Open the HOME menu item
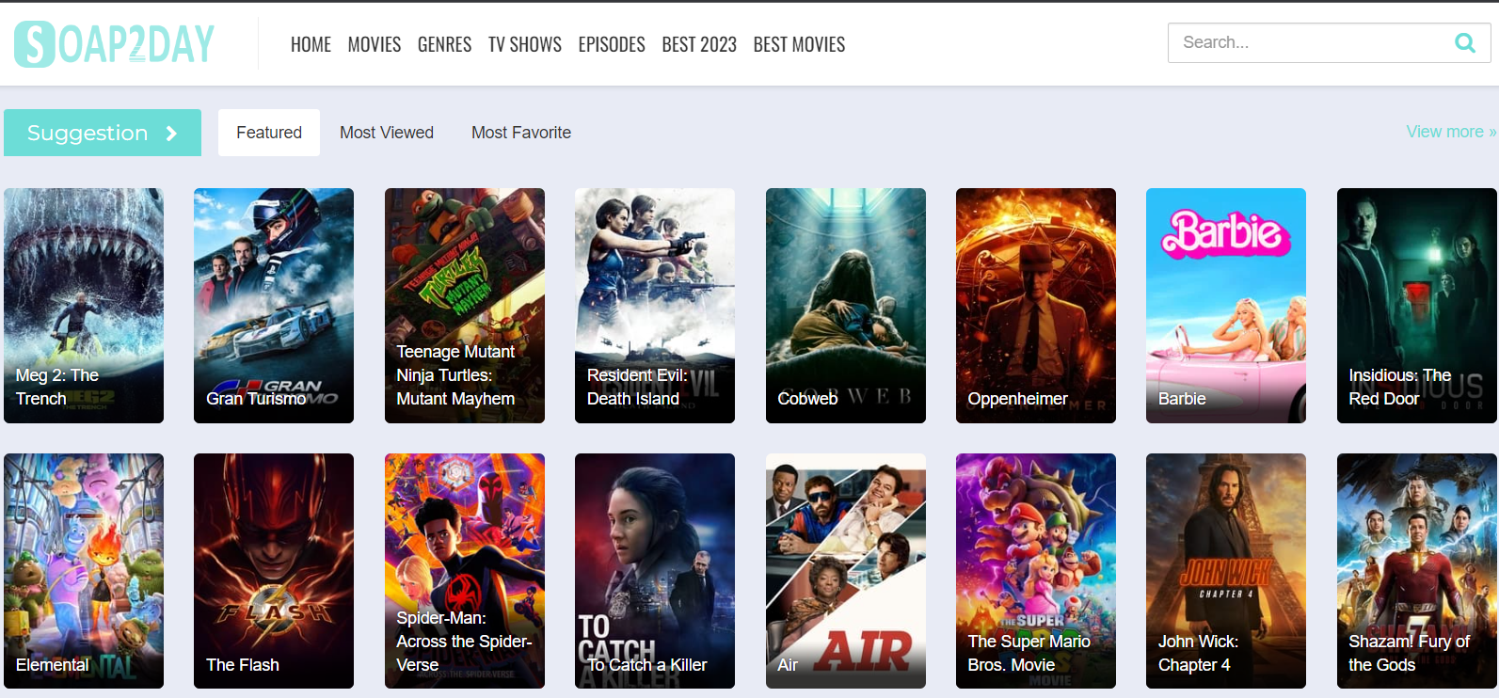 point(311,44)
